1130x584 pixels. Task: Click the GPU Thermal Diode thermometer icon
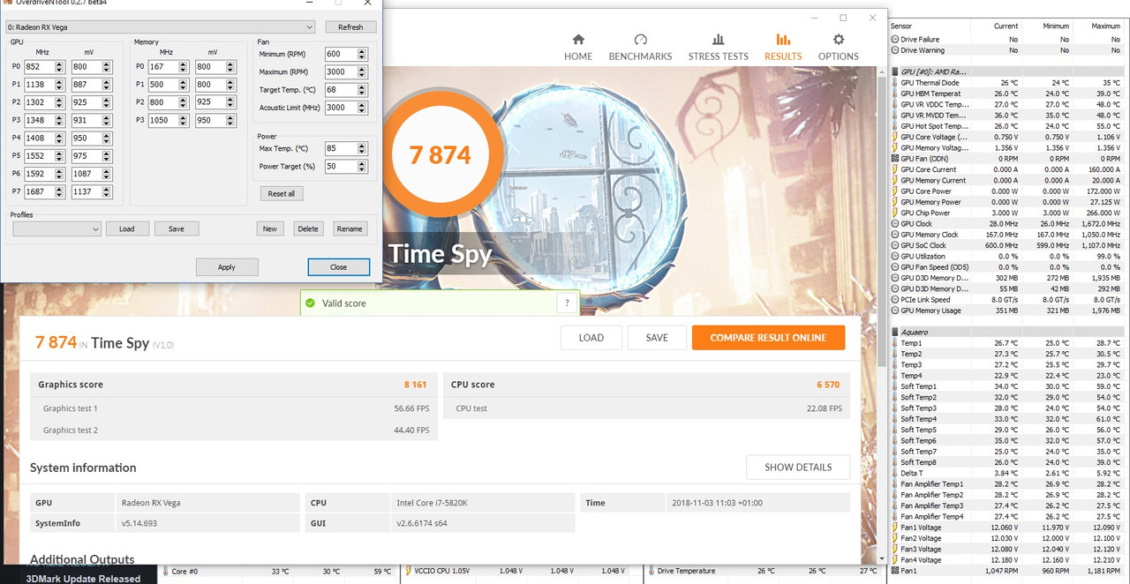tap(895, 83)
